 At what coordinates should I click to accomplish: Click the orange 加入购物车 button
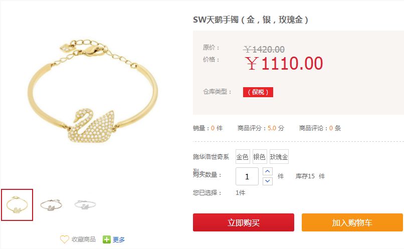[x=352, y=222]
